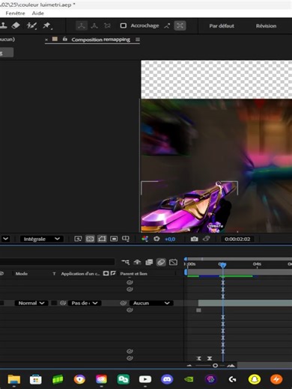Toggle hide shy layers switch
This screenshot has width=292, height=389.
(x=137, y=262)
